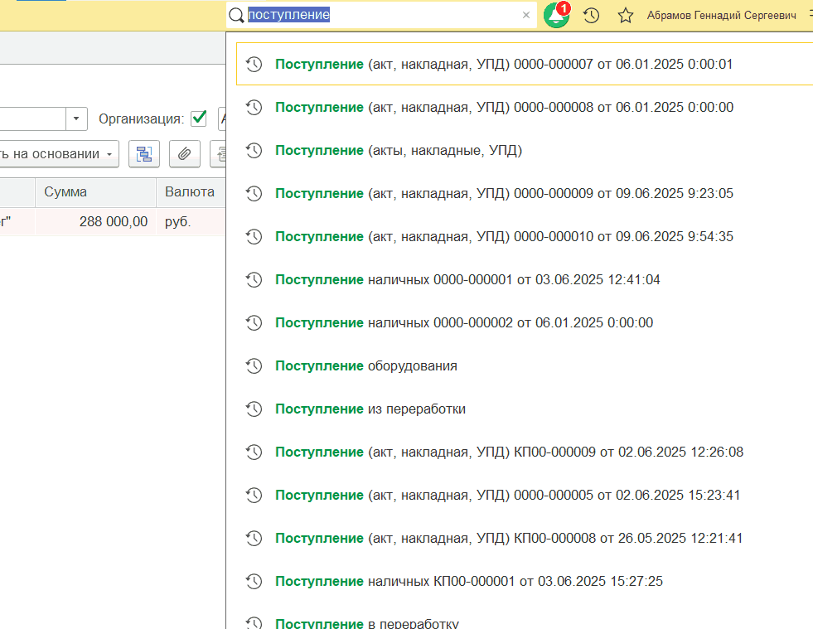Click the Валюта column header
Image resolution: width=813 pixels, height=629 pixels.
189,192
